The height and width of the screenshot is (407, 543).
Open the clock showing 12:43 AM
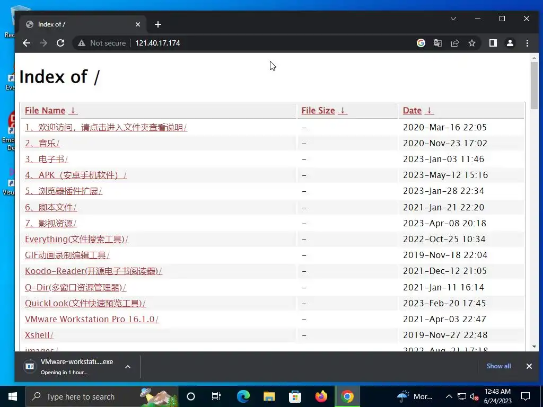coord(497,396)
